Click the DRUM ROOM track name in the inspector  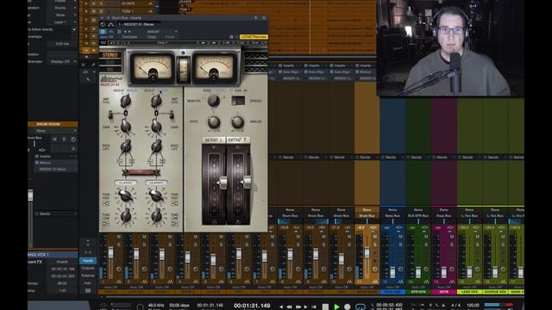tap(48, 124)
